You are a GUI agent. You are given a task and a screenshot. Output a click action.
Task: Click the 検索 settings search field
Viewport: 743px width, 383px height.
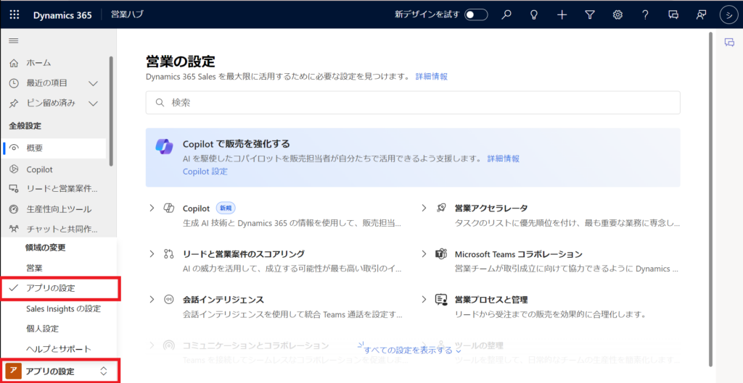(x=413, y=103)
